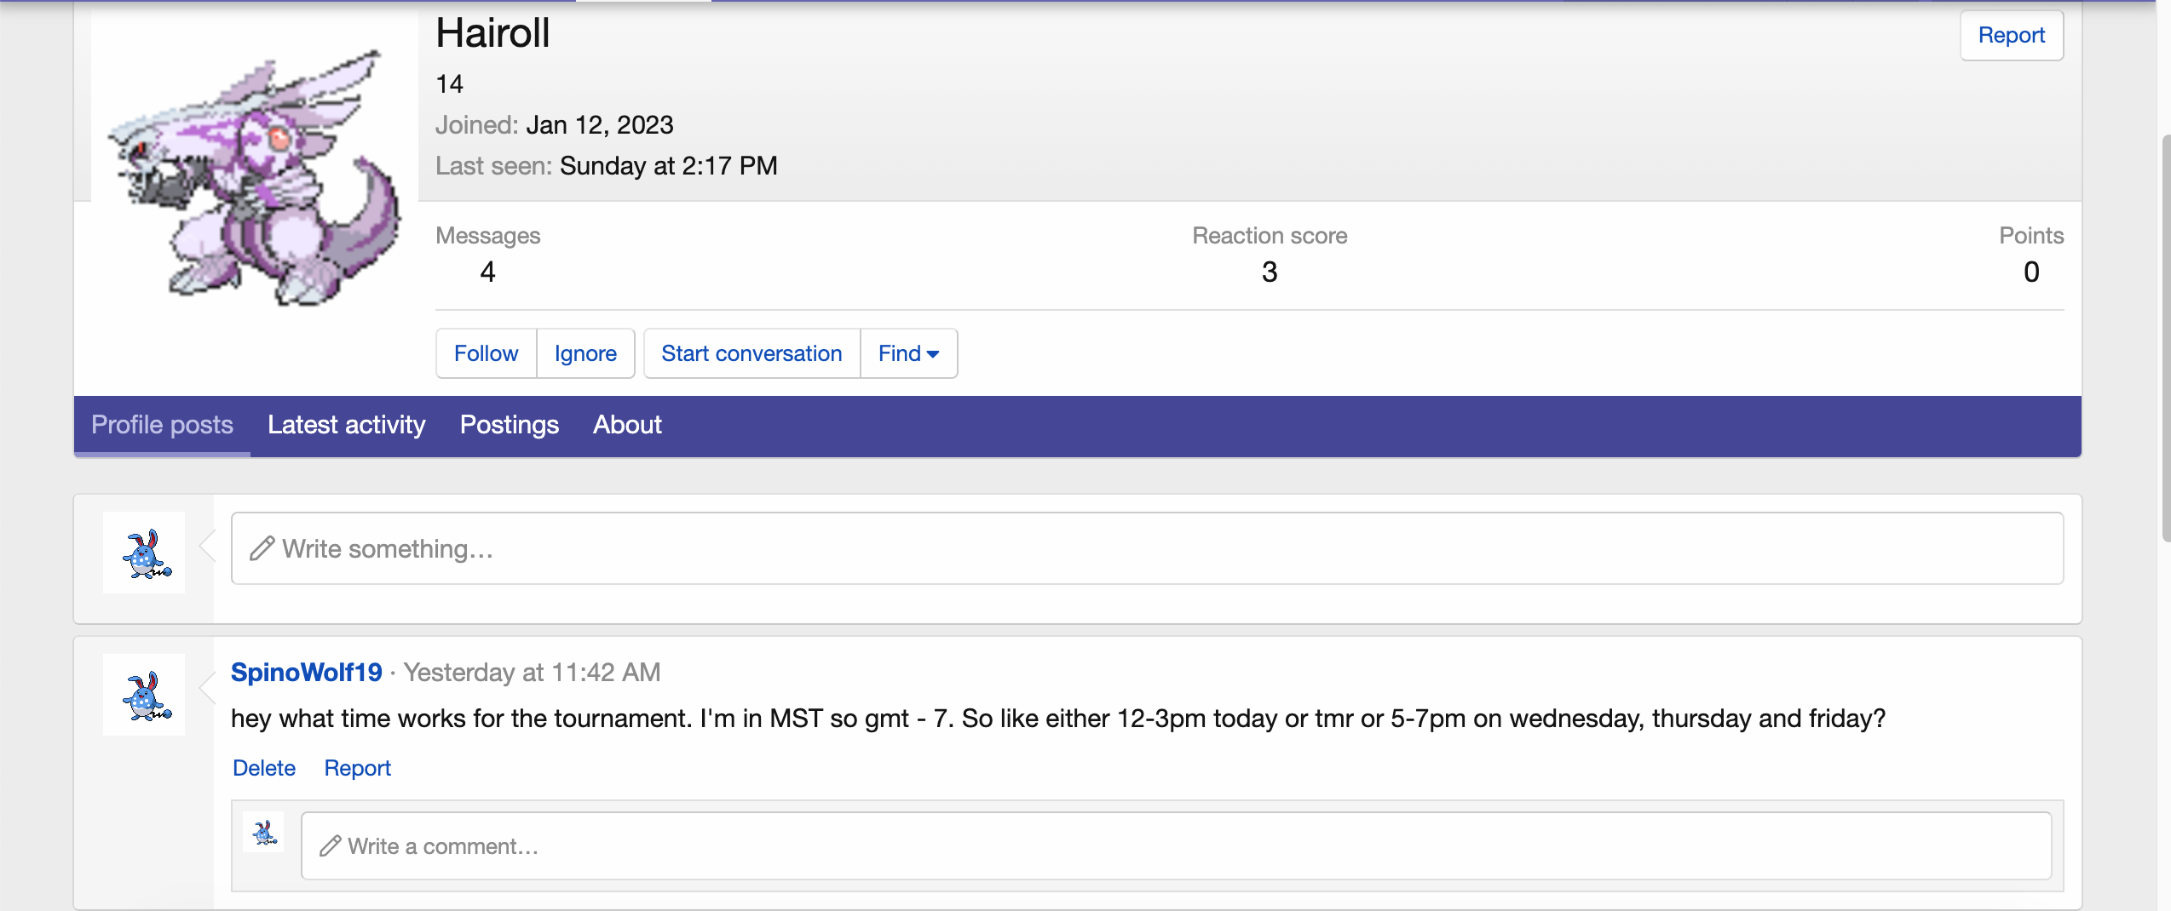Click SpinoWolf19's avatar beside the profile post
This screenshot has height=911, width=2171.
[x=144, y=695]
